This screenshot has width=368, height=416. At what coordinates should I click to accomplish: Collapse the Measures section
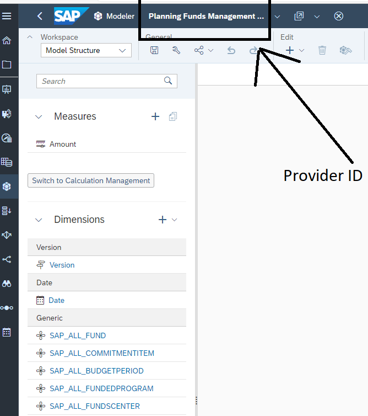pos(39,117)
